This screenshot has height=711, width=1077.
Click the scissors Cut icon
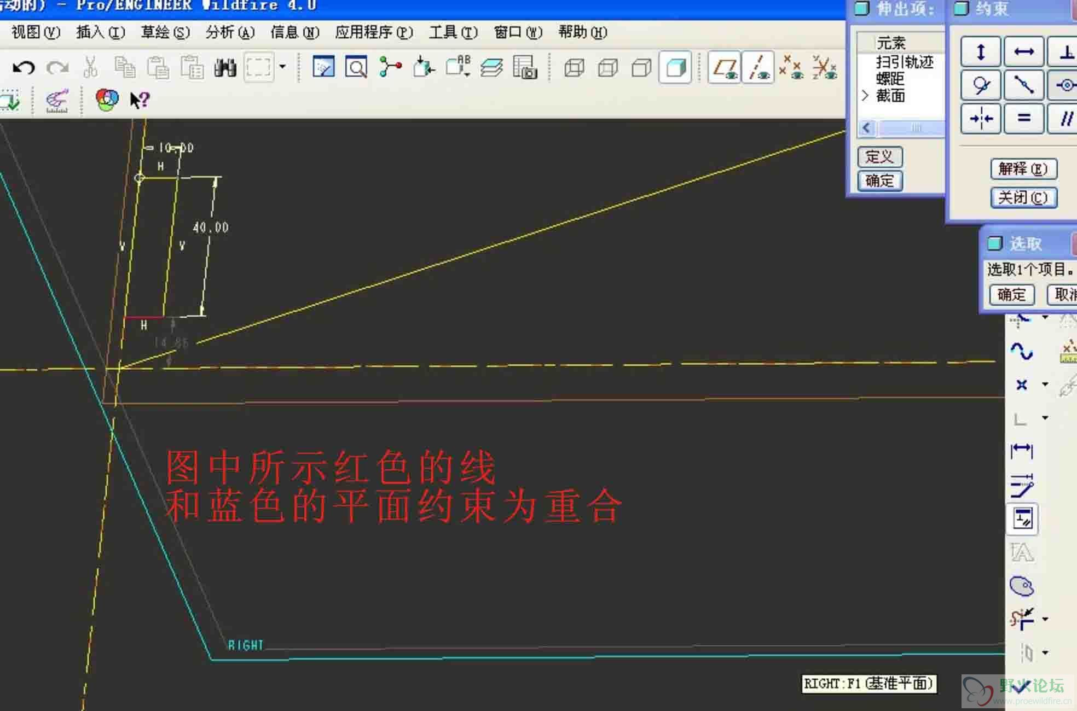pos(90,67)
